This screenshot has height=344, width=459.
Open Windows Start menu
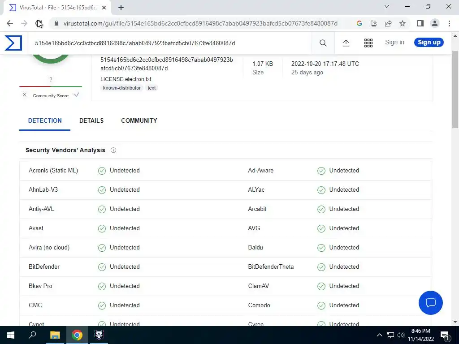[11, 335]
